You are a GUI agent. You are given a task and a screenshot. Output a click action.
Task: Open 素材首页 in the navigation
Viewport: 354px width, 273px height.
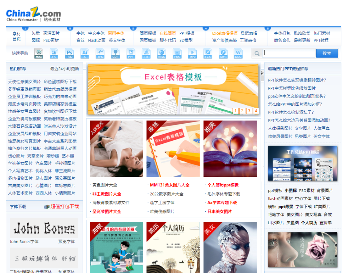[17, 36]
